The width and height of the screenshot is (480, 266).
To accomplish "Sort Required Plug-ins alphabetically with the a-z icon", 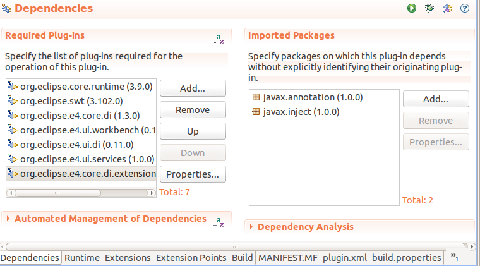I will (x=219, y=39).
